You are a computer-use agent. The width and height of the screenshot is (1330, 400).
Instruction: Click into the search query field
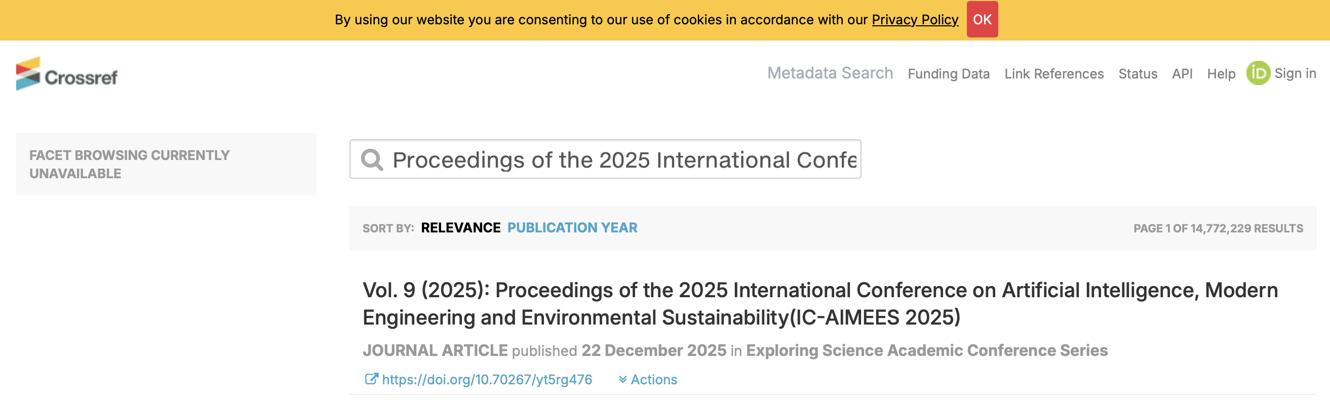click(x=623, y=160)
